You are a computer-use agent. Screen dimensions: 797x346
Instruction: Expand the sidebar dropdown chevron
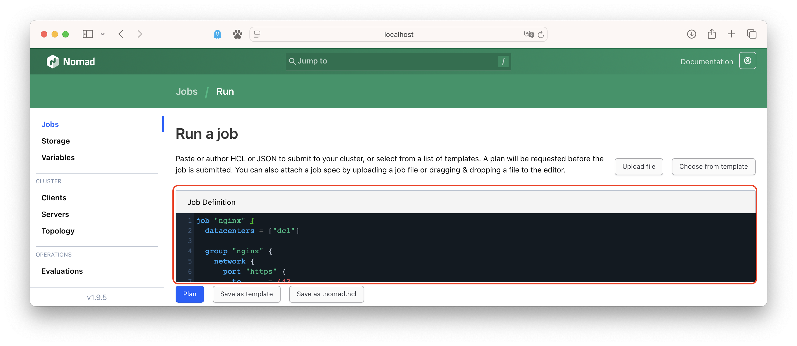coord(103,34)
